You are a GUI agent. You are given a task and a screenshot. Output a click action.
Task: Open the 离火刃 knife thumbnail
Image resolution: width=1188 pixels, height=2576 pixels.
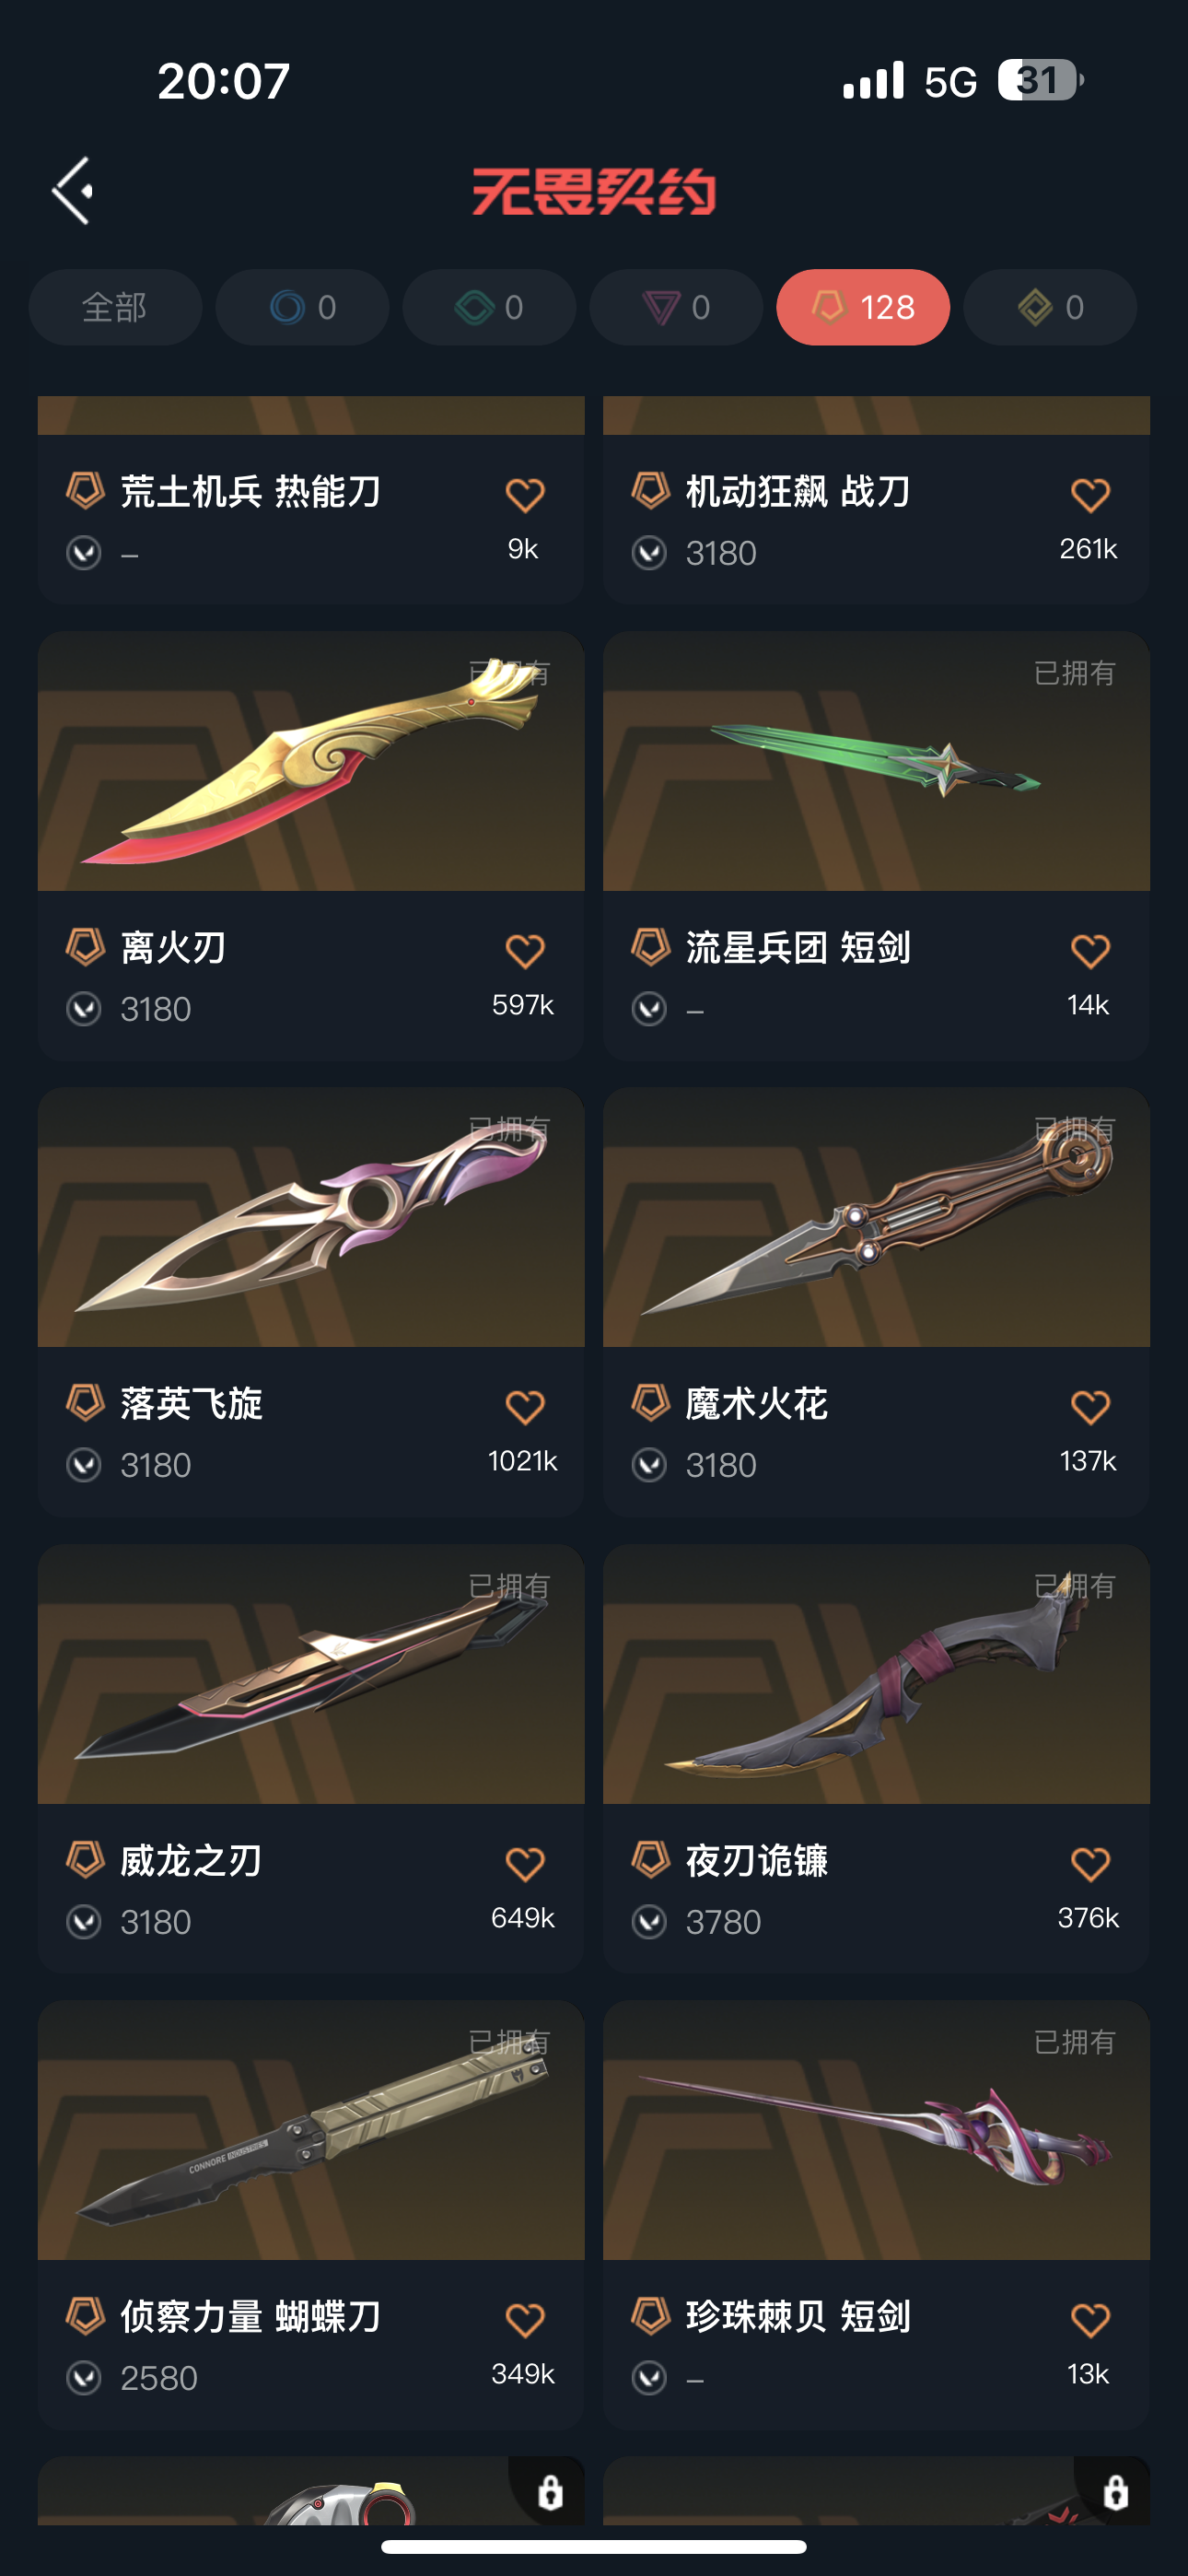(311, 761)
